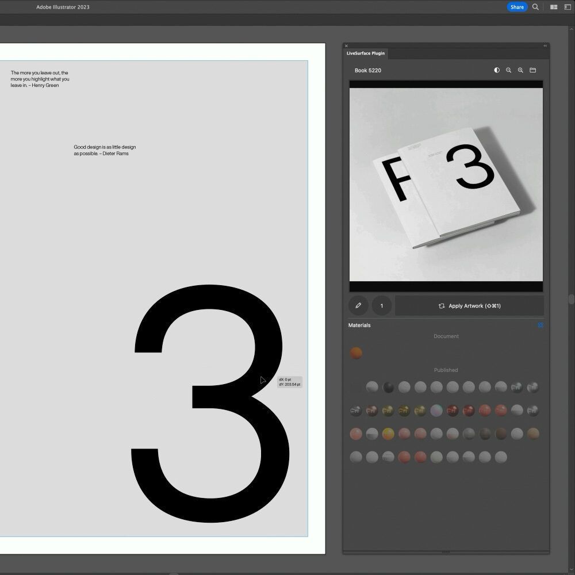Close the LiveSurface Plugin panel with the X

click(346, 45)
